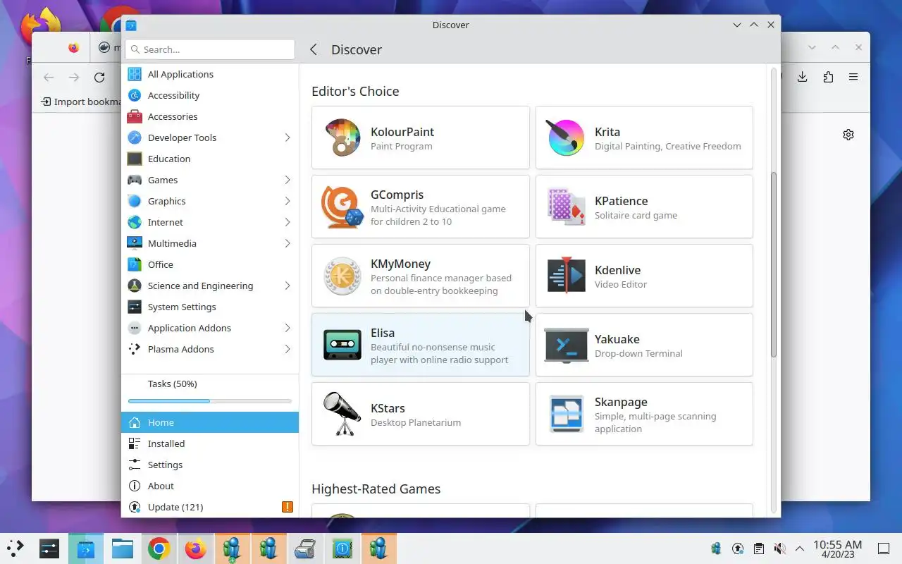Click the Tasks progress bar
This screenshot has height=564, width=902.
pyautogui.click(x=210, y=401)
